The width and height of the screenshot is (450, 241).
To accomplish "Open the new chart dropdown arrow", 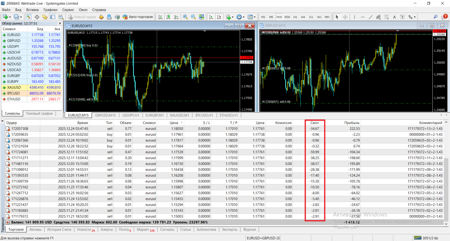I will tap(9, 17).
